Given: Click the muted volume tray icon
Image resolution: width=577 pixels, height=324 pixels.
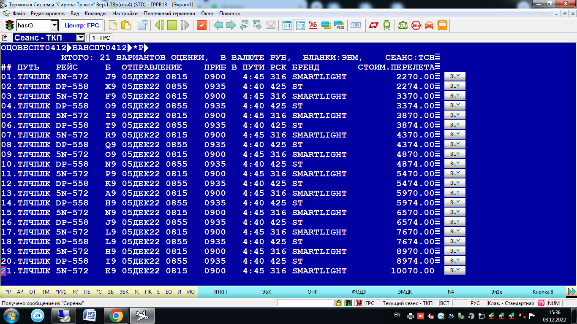Looking at the screenshot, I should point(431,316).
